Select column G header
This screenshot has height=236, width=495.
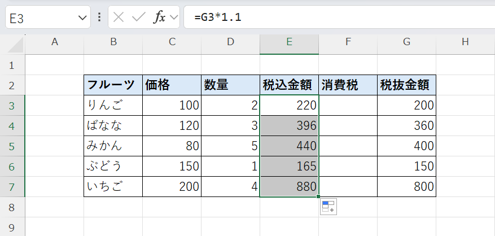pos(406,42)
